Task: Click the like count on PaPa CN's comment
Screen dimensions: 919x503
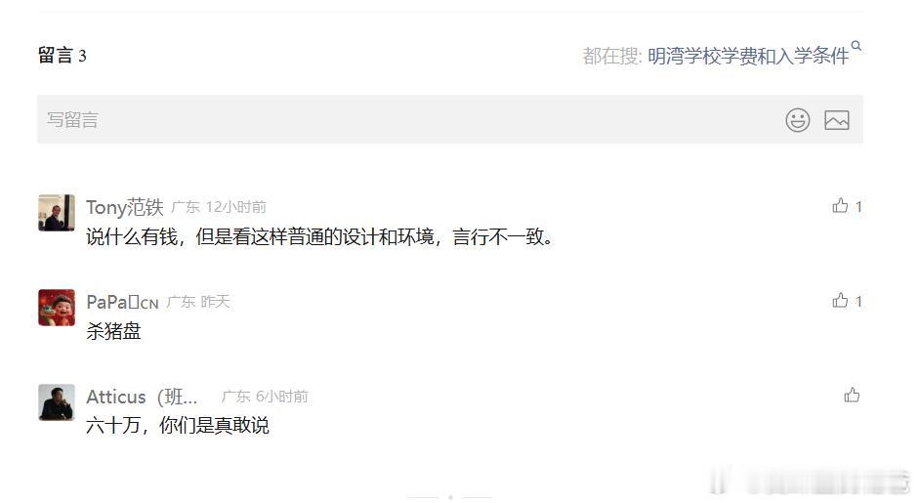Action: pyautogui.click(x=858, y=302)
